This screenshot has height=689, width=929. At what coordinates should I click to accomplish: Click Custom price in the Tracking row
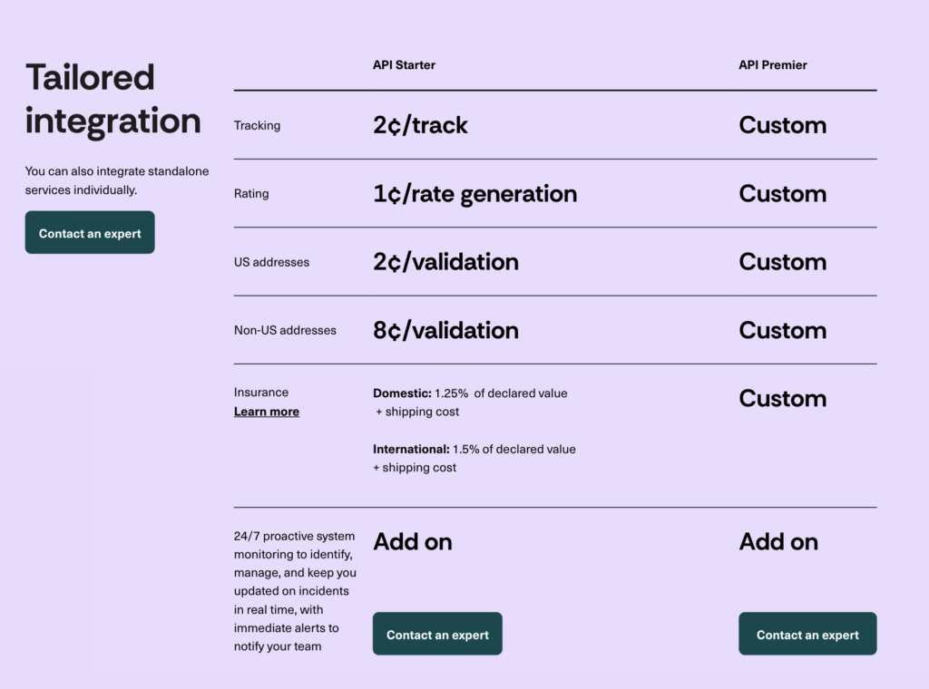point(782,125)
